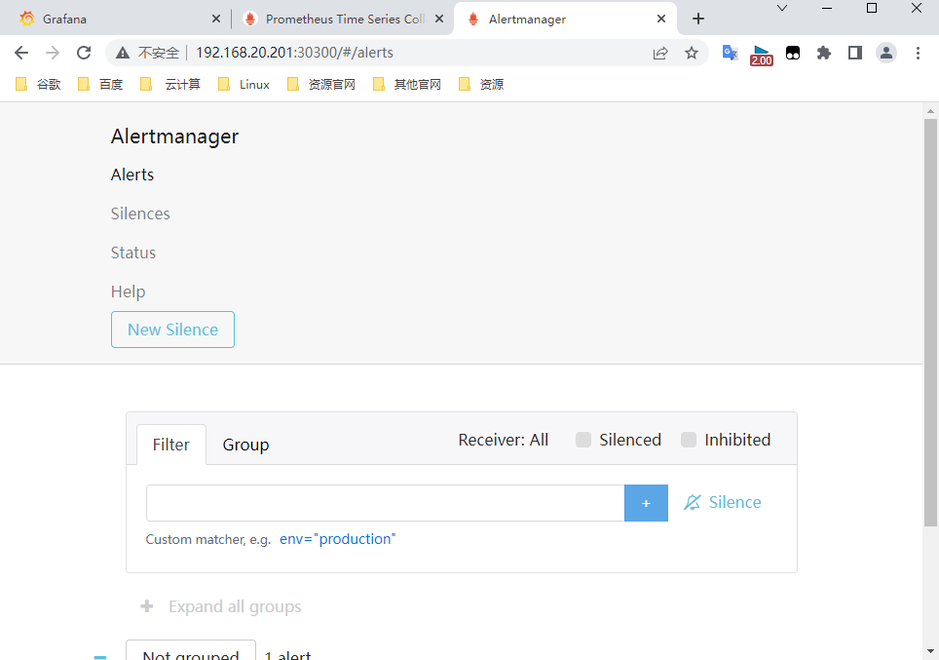
Task: Collapse the Not grouped alert group
Action: coord(100,656)
